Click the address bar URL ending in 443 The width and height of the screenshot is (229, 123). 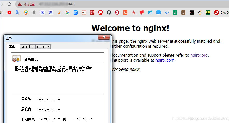pyautogui.click(x=57, y=4)
